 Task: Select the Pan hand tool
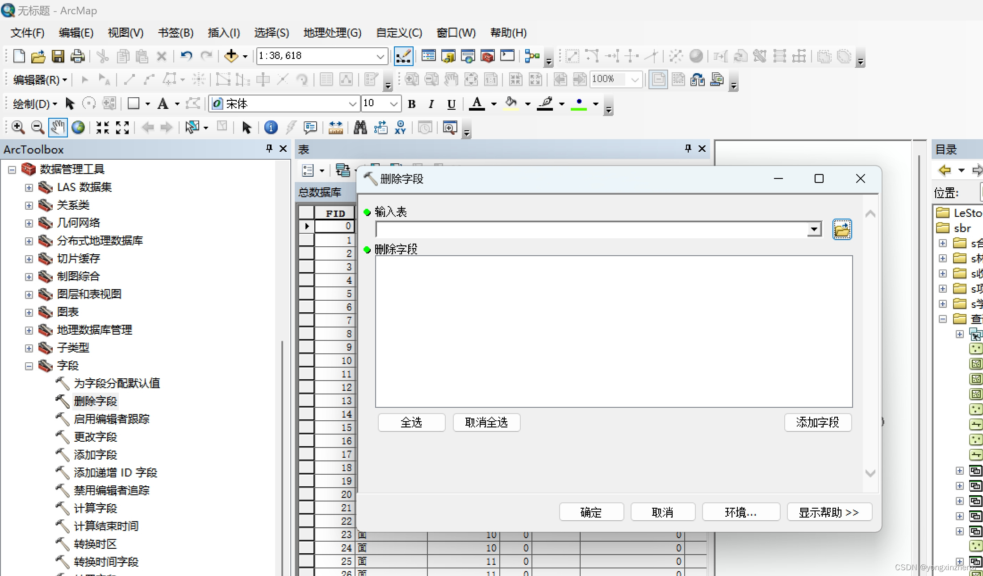58,128
